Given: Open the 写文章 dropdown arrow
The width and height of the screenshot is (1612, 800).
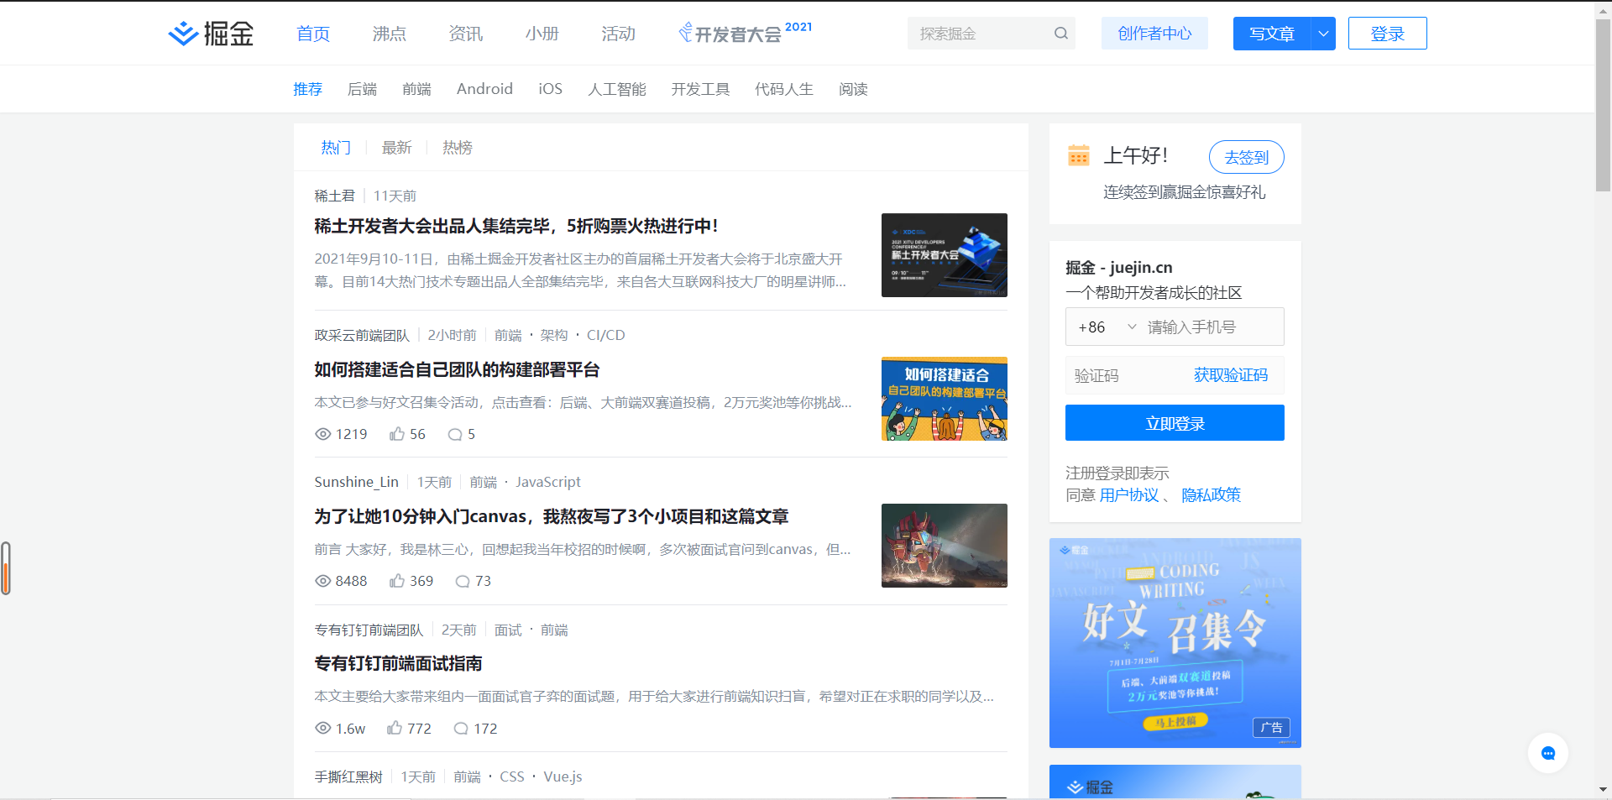Looking at the screenshot, I should tap(1323, 34).
